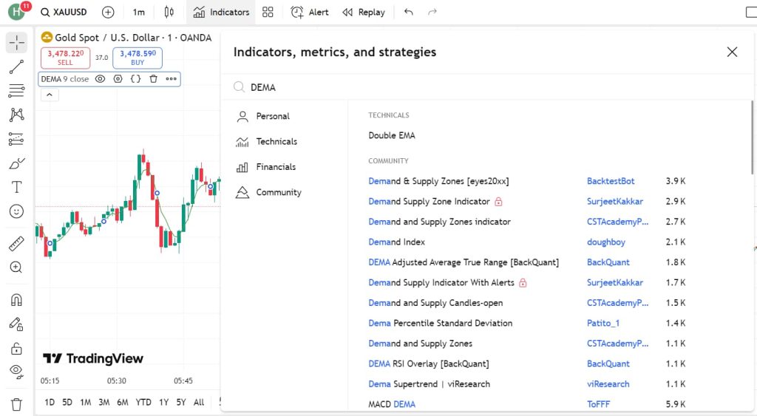757x416 pixels.
Task: Select the trend line drawing tool
Action: [16, 67]
